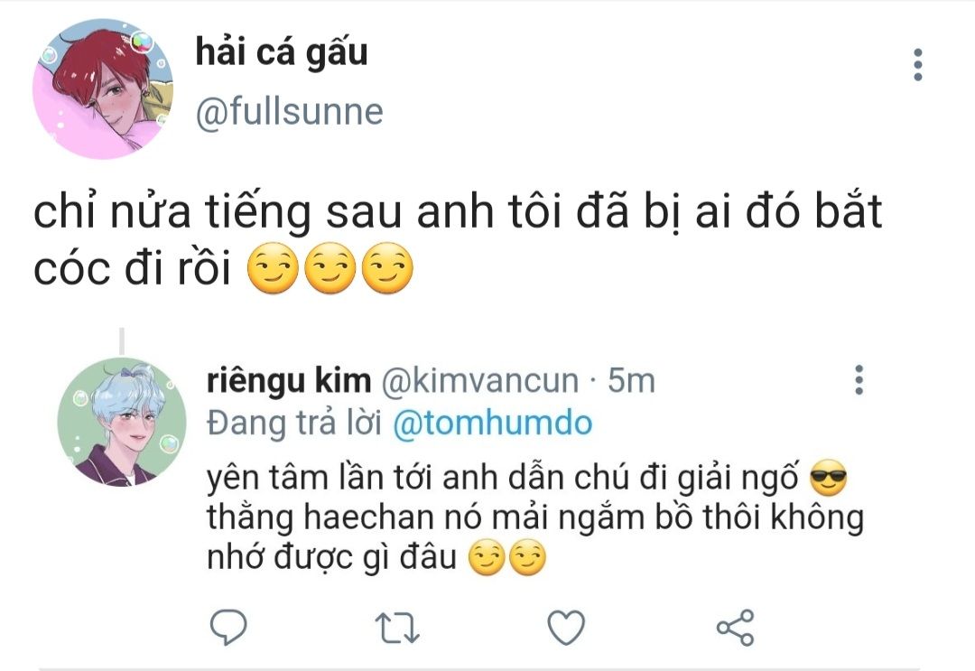Click the riêngu kim display name

click(x=289, y=381)
